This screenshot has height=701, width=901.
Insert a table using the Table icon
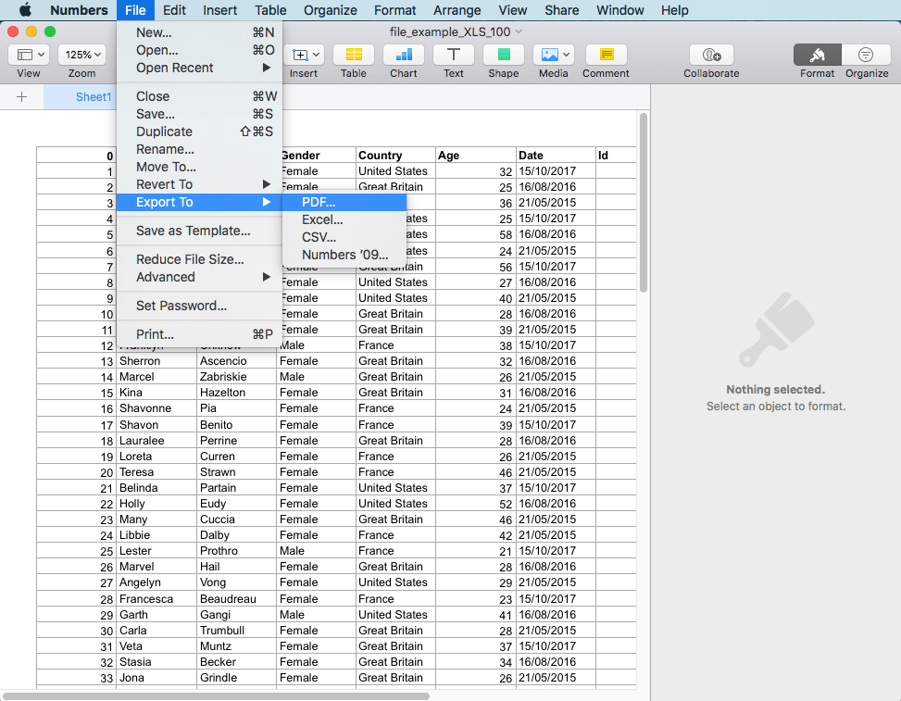353,56
